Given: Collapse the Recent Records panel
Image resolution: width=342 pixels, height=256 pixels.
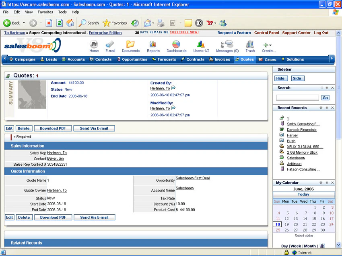Looking at the screenshot, I should 327,108.
